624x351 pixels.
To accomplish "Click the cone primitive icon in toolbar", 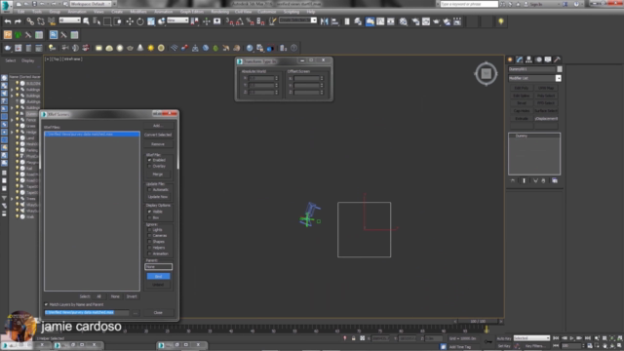I will (x=140, y=48).
